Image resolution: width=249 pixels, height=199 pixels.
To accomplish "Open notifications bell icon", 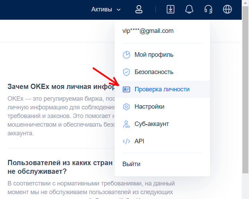I will pyautogui.click(x=189, y=9).
